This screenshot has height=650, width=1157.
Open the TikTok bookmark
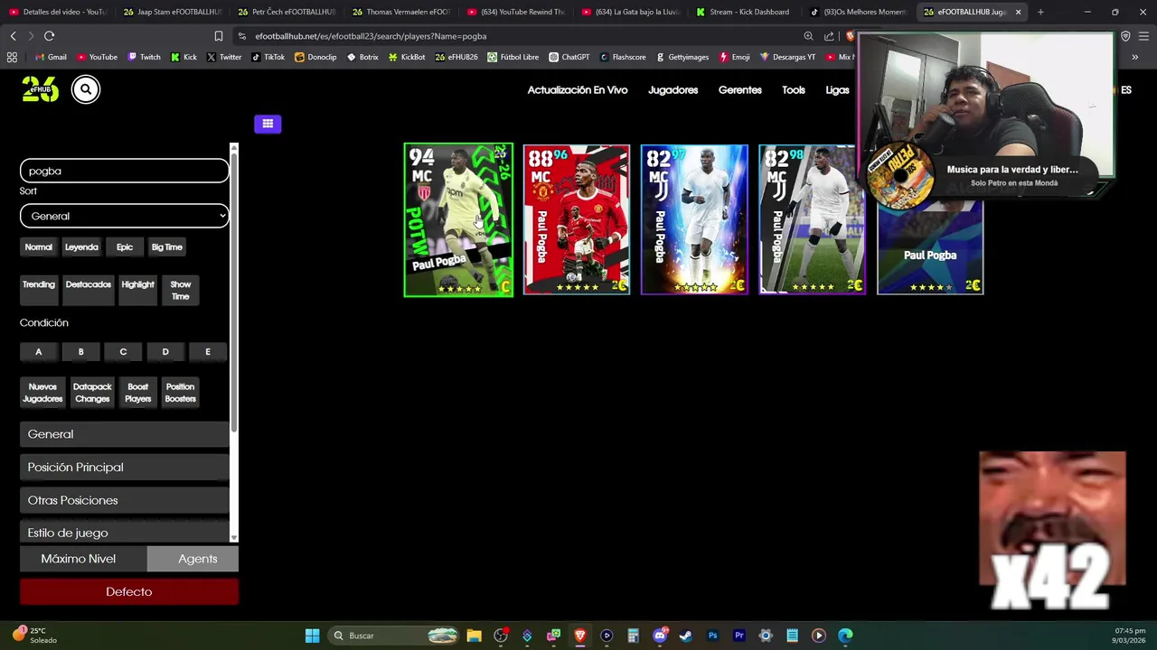tap(268, 57)
